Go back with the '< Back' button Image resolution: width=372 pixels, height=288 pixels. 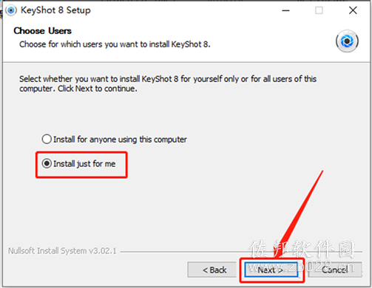pyautogui.click(x=212, y=270)
